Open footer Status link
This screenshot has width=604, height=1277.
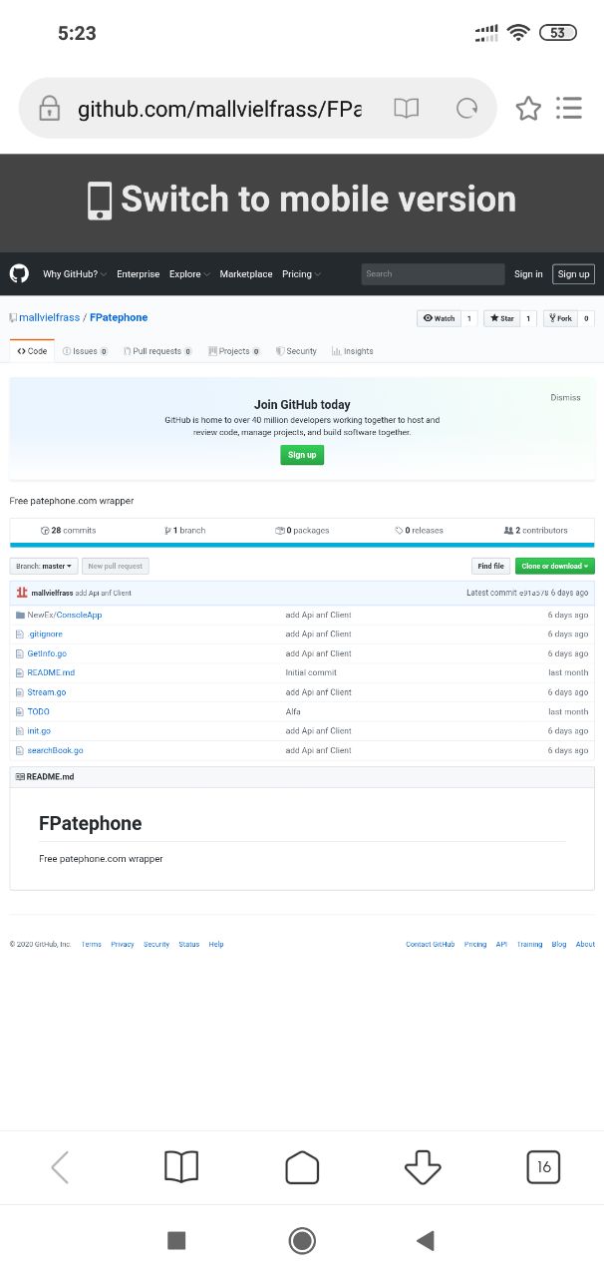[x=189, y=944]
